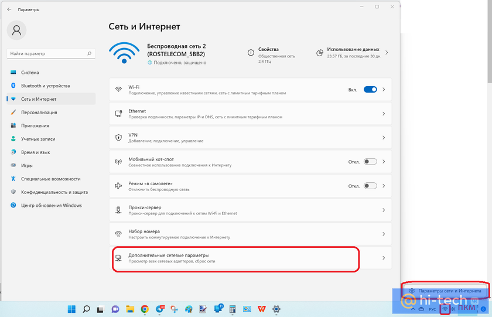Screen dimensions: 492x317
Task: Open Snipping Tool on taskbar
Action: (x=174, y=309)
